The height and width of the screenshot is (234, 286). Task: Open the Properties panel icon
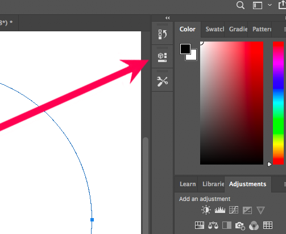[163, 58]
